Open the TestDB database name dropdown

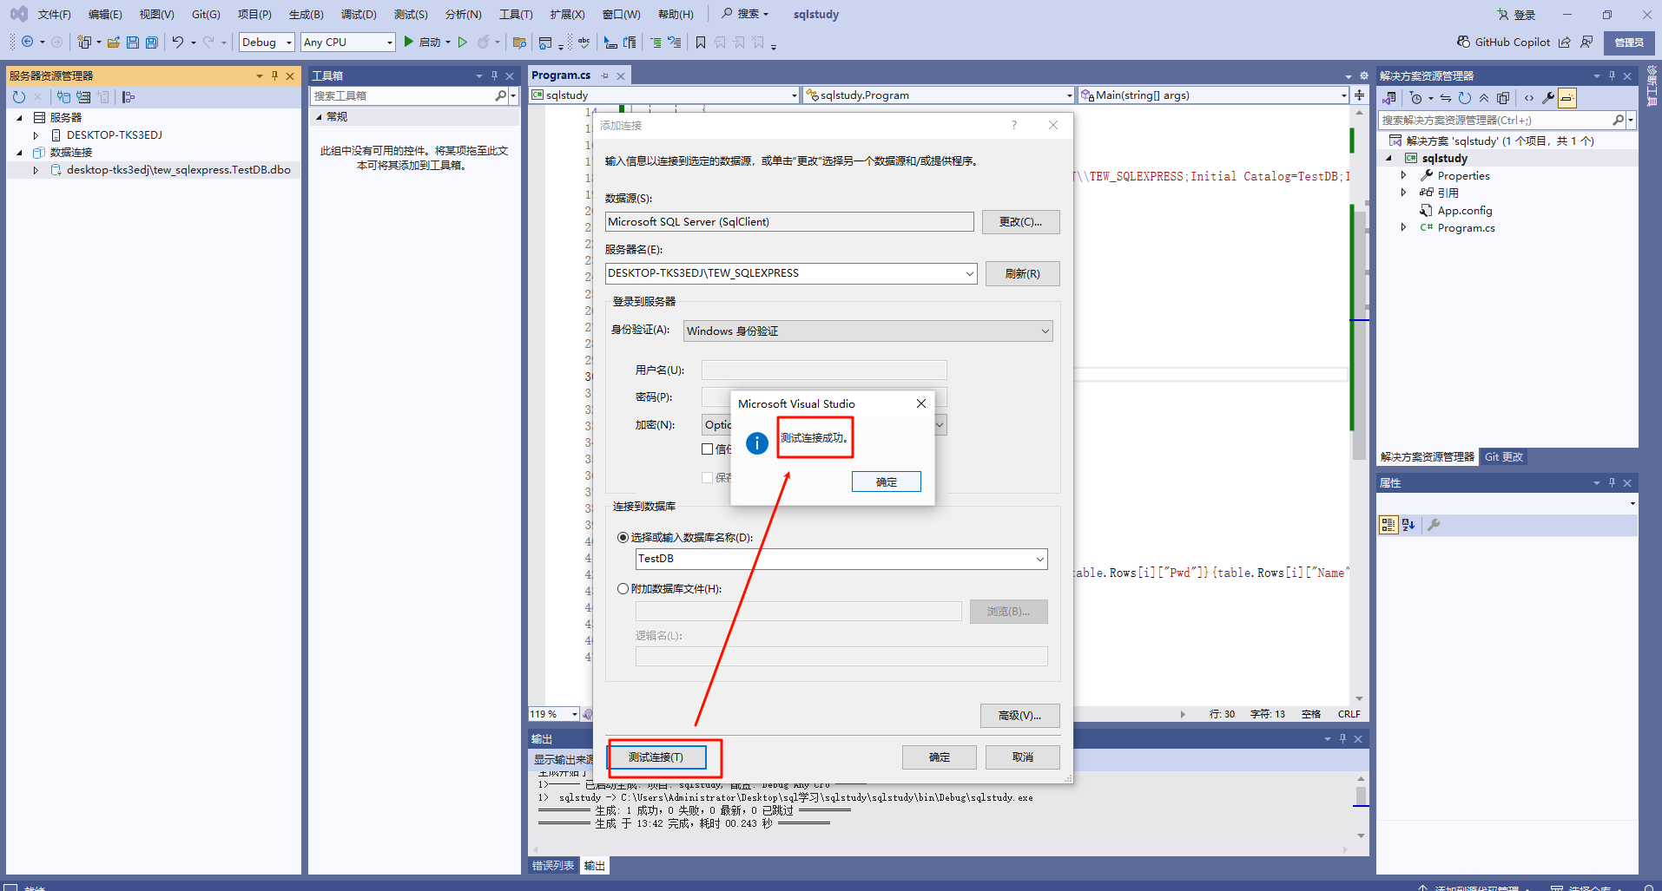click(x=1039, y=559)
